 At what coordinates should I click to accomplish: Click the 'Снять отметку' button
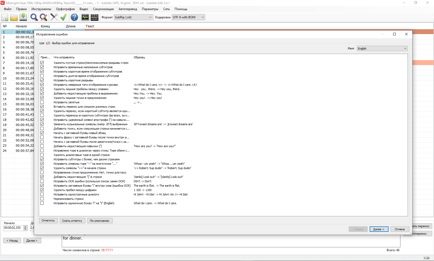pos(72,221)
